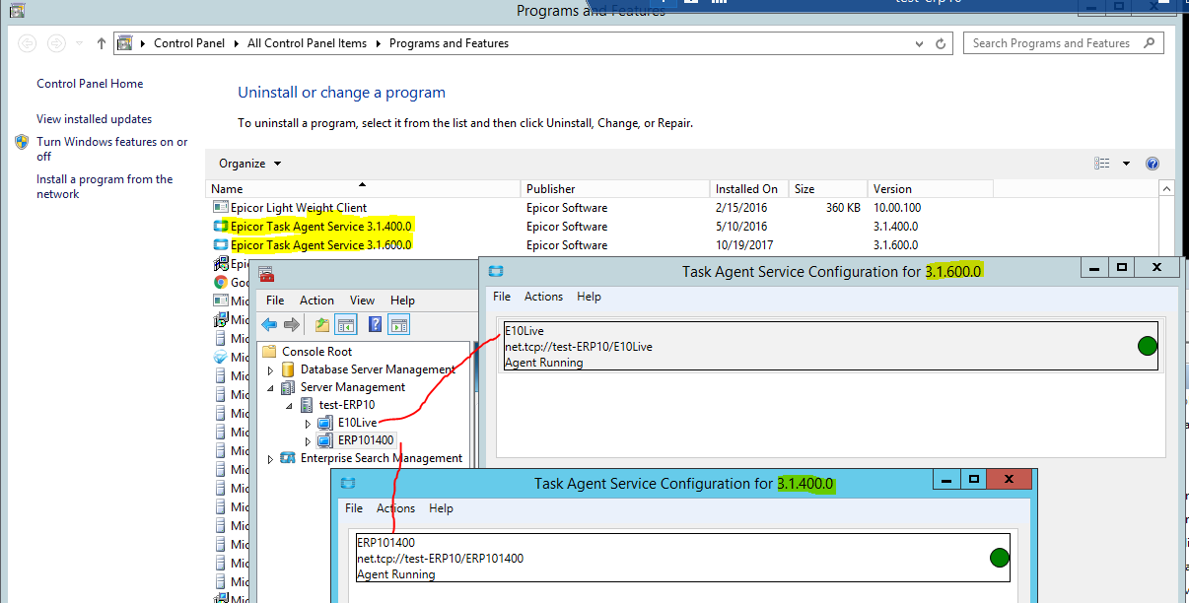
Task: Click the MMC up one level icon
Action: click(322, 324)
